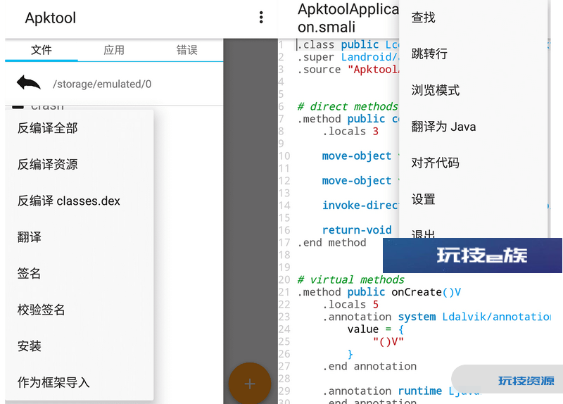Open 设置 from the editor menu
Screen dimensions: 563x404
click(x=473, y=199)
